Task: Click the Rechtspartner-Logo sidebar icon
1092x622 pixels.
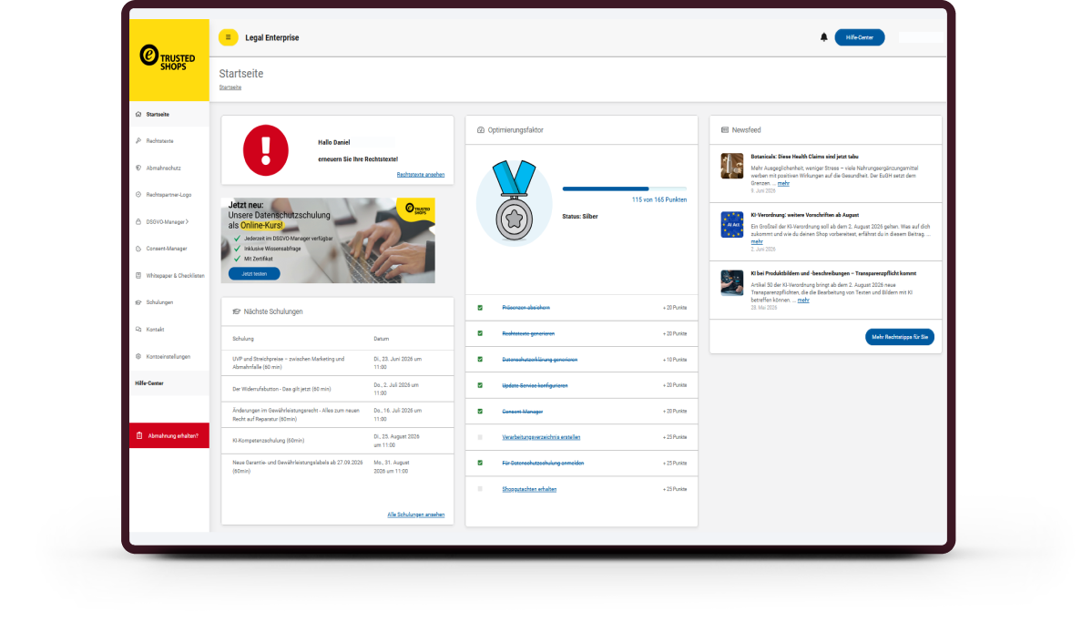Action: (x=138, y=195)
